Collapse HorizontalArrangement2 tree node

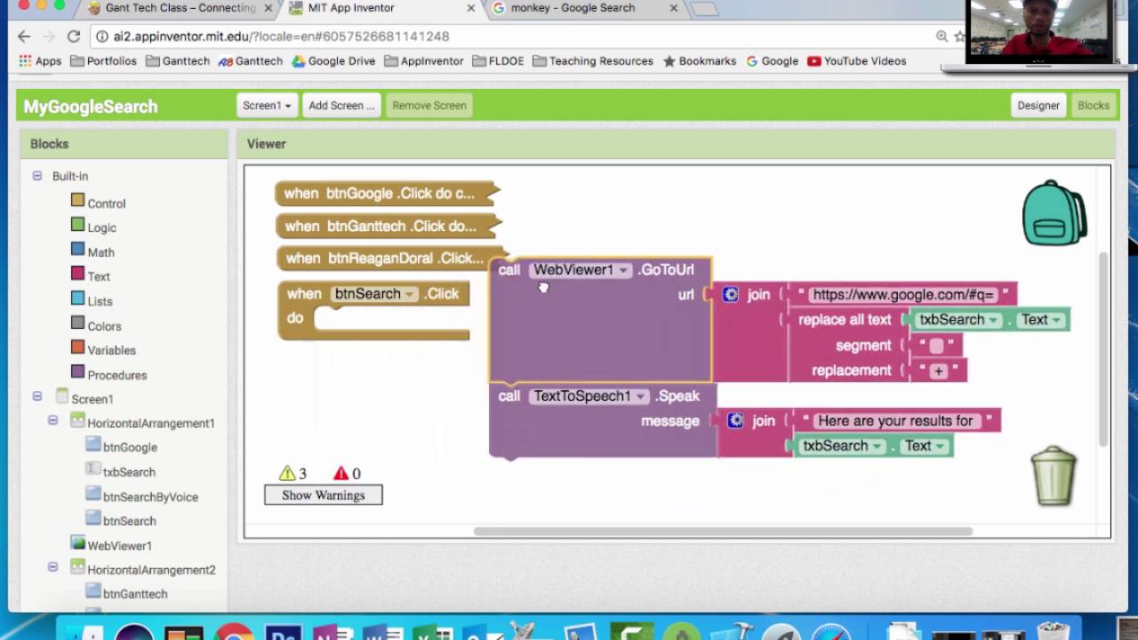[53, 567]
